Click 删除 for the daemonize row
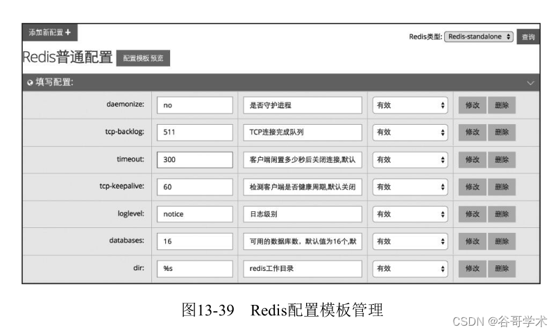558x334 pixels. coord(501,105)
